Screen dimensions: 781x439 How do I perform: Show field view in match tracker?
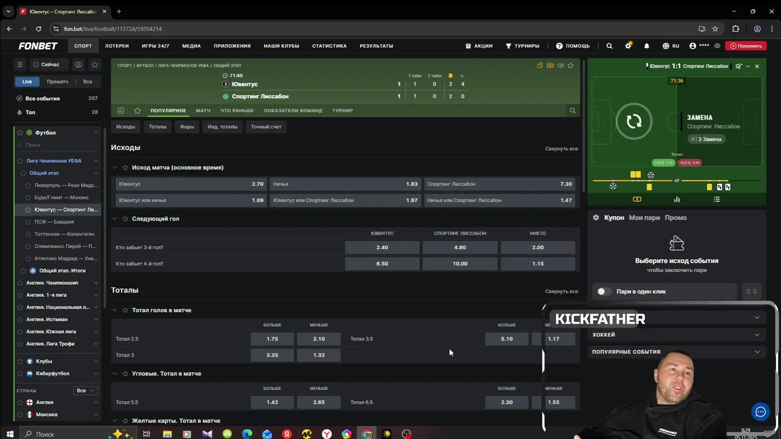click(x=637, y=199)
